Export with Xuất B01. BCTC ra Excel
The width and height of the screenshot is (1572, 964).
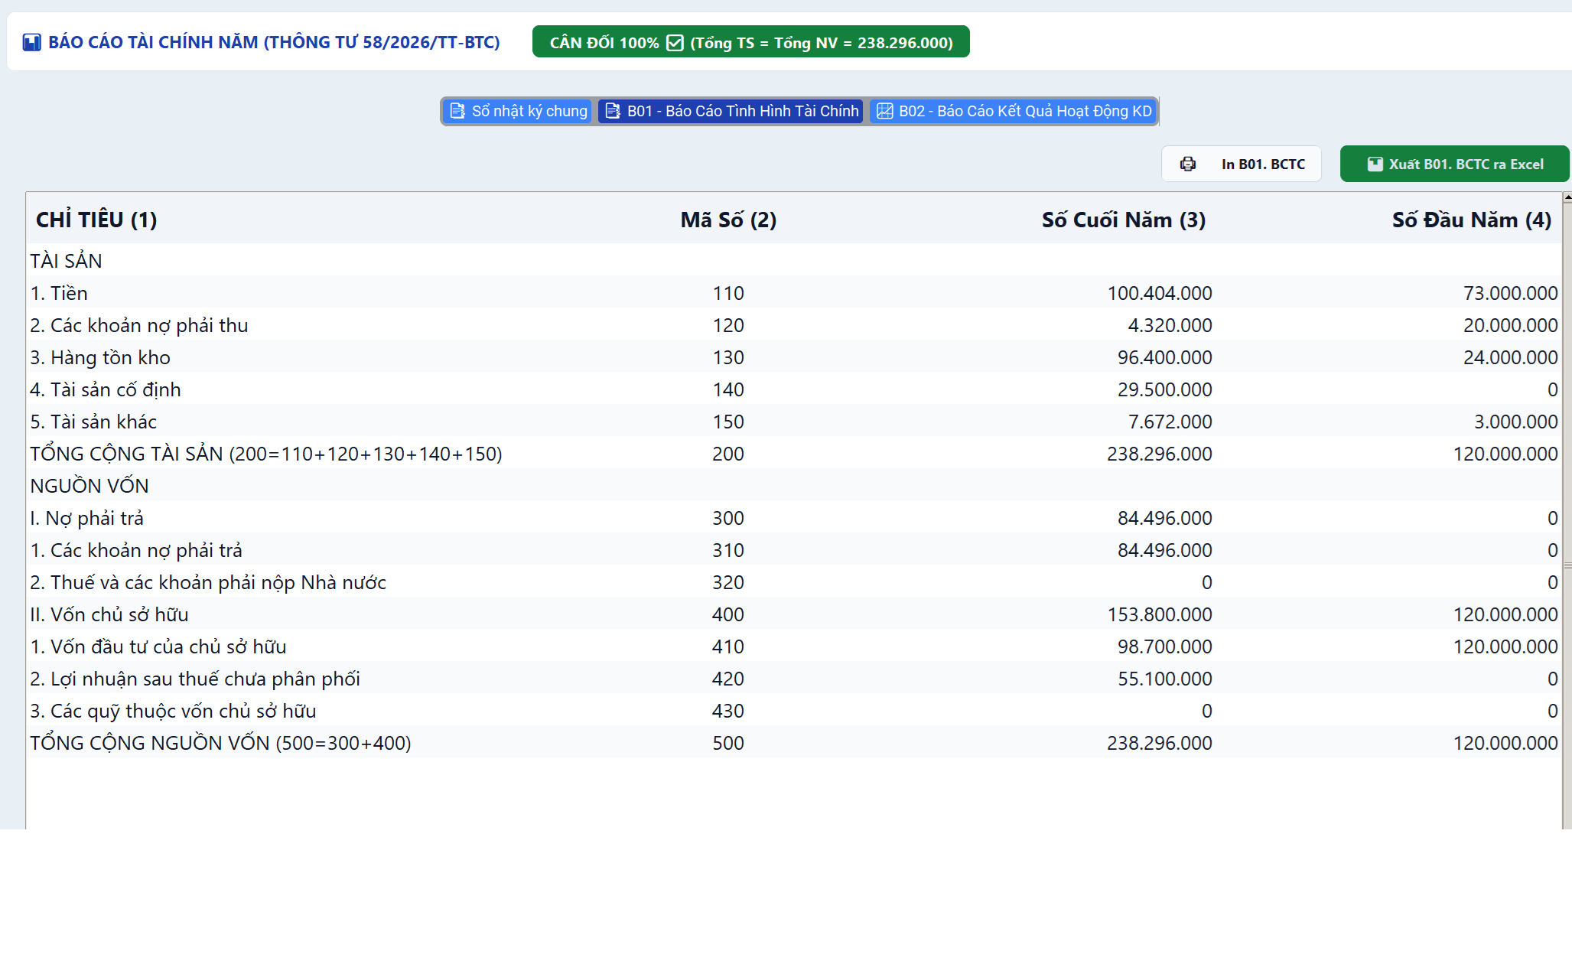[1454, 164]
